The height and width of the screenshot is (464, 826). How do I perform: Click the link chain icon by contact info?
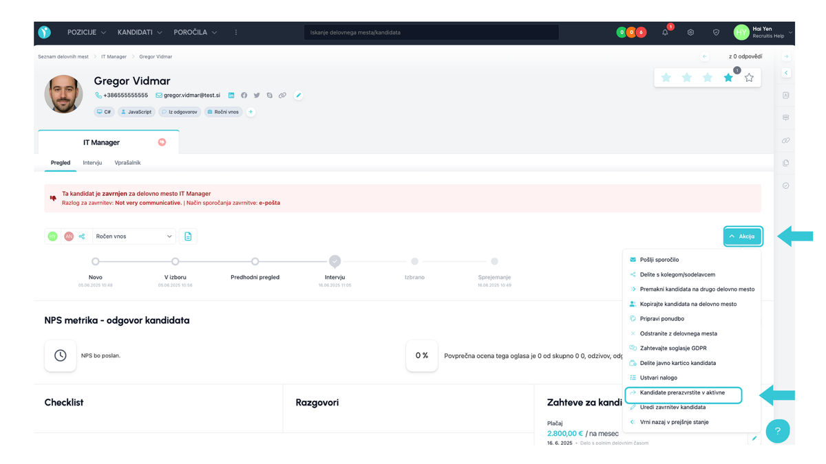coord(282,96)
